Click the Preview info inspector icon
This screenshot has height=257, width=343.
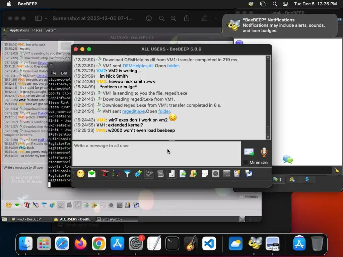149,18
